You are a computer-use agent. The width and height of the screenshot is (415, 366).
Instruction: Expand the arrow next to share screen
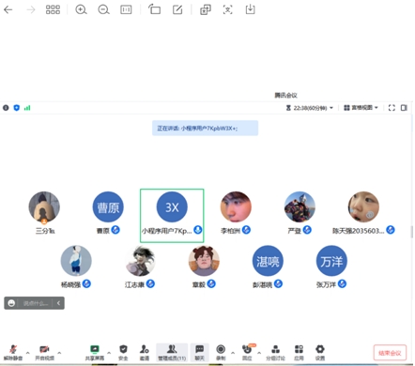tap(109, 353)
